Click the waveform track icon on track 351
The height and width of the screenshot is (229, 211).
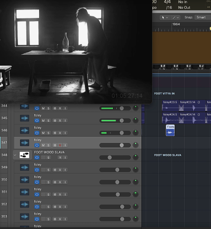tap(24, 192)
